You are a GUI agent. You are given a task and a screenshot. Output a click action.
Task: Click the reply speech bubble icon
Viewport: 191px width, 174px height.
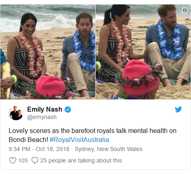(35, 160)
